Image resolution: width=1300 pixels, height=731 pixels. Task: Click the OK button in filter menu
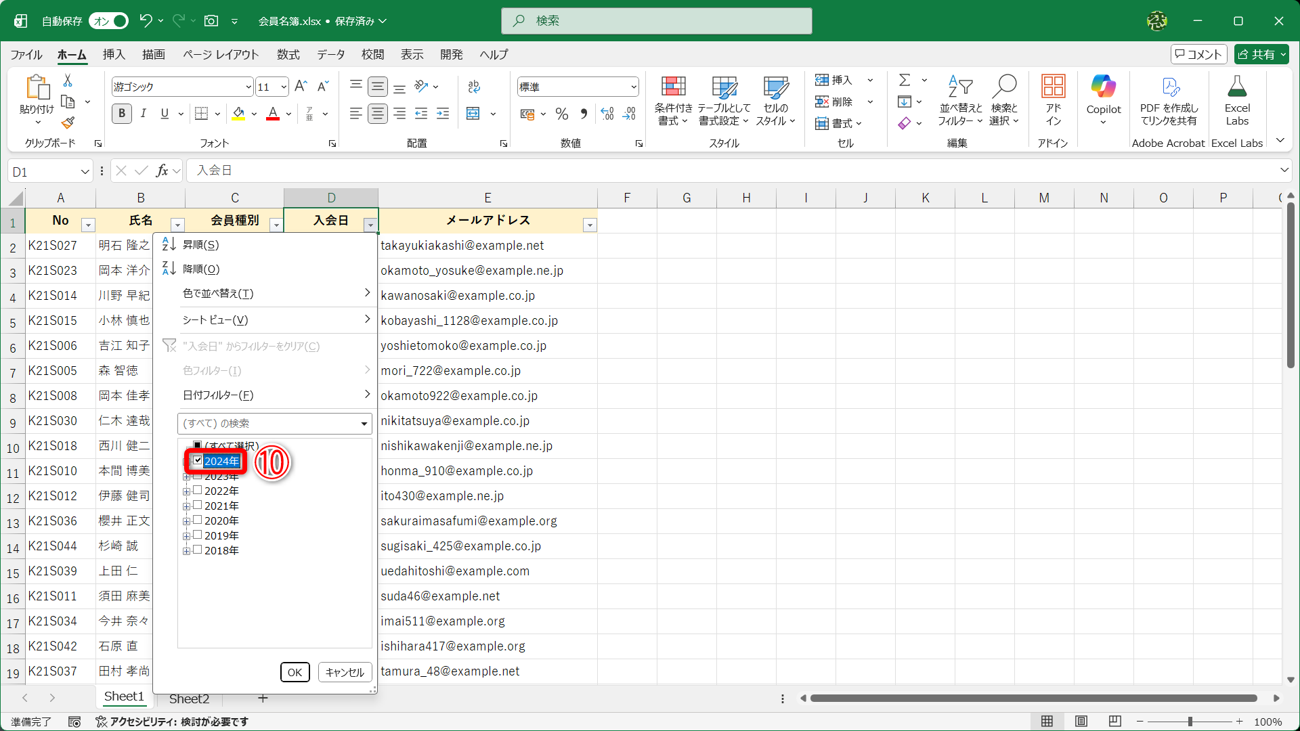[x=295, y=672]
